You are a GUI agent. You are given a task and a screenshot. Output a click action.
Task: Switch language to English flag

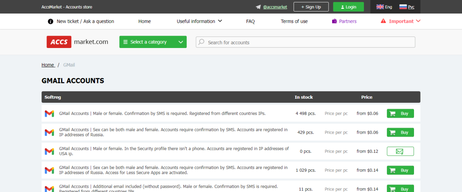point(384,7)
